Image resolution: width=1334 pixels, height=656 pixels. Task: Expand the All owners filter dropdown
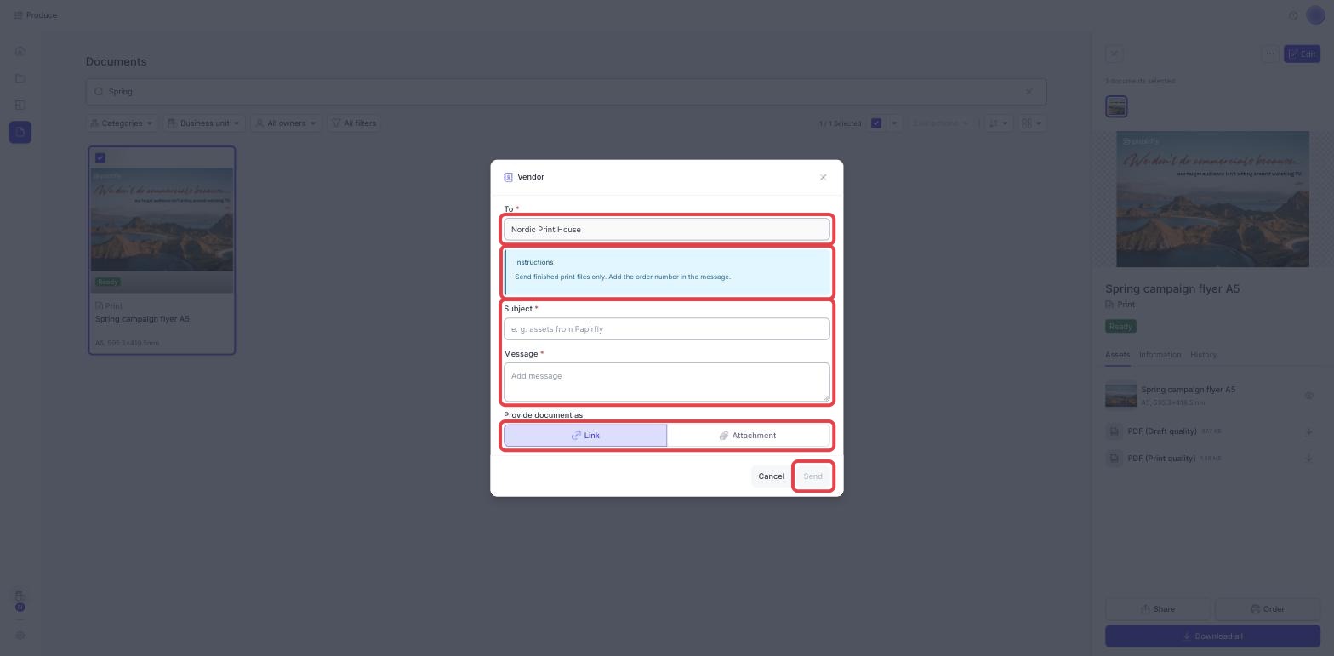286,123
